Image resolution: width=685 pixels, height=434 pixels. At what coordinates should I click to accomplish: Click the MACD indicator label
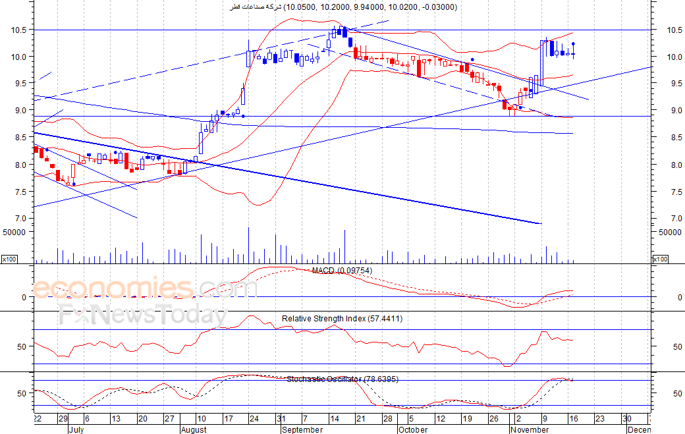(x=342, y=271)
